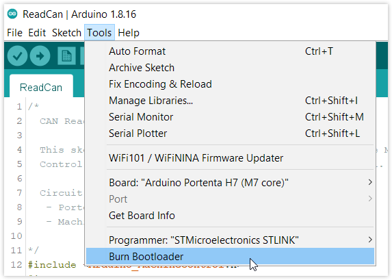Click the #include directive on line 12
Screen dimensions: 392x280
click(52, 265)
